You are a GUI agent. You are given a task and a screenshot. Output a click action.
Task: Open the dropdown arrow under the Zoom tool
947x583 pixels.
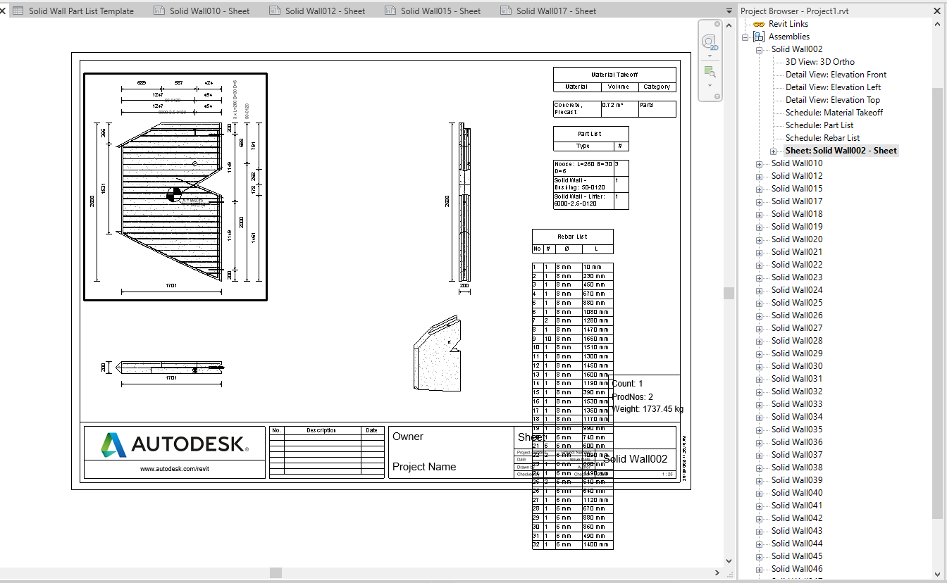[710, 86]
